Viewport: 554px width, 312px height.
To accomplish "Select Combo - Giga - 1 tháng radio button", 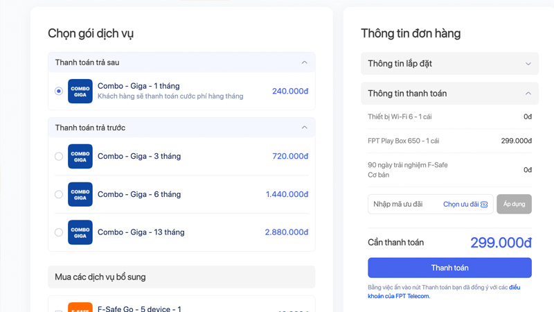I will click(59, 92).
